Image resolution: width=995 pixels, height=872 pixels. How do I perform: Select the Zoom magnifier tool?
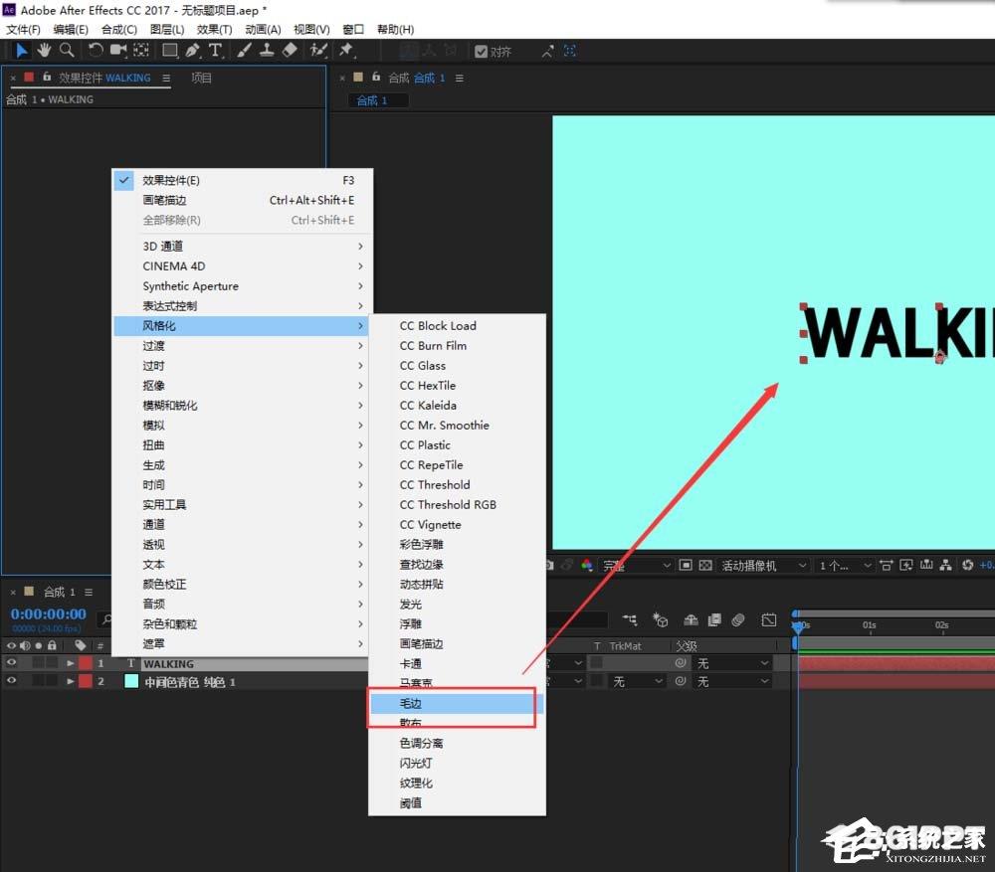coord(66,50)
